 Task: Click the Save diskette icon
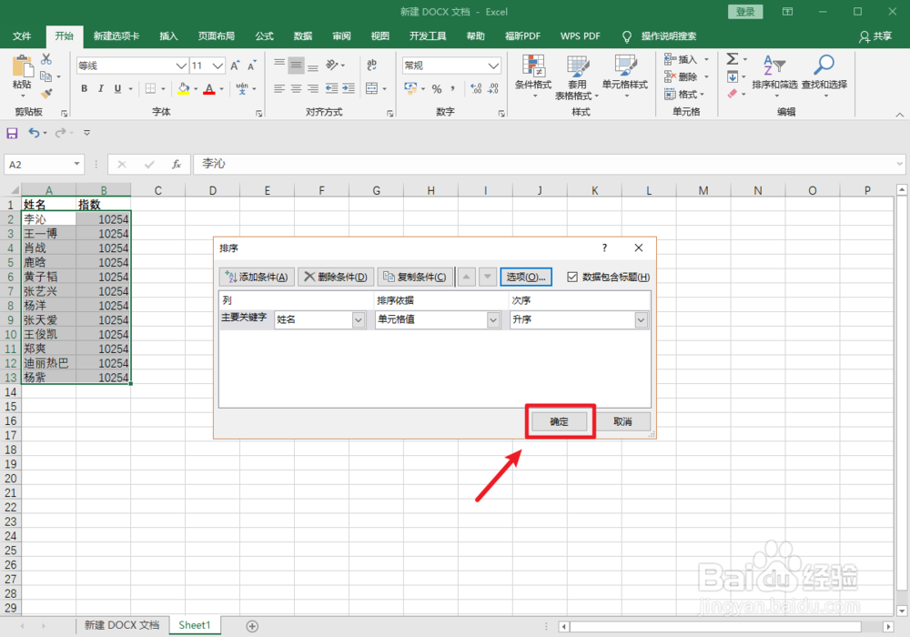point(11,133)
